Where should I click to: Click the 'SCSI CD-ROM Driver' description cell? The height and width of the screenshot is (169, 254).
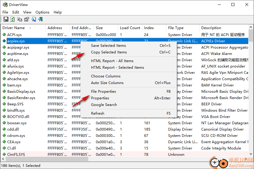pos(219,135)
